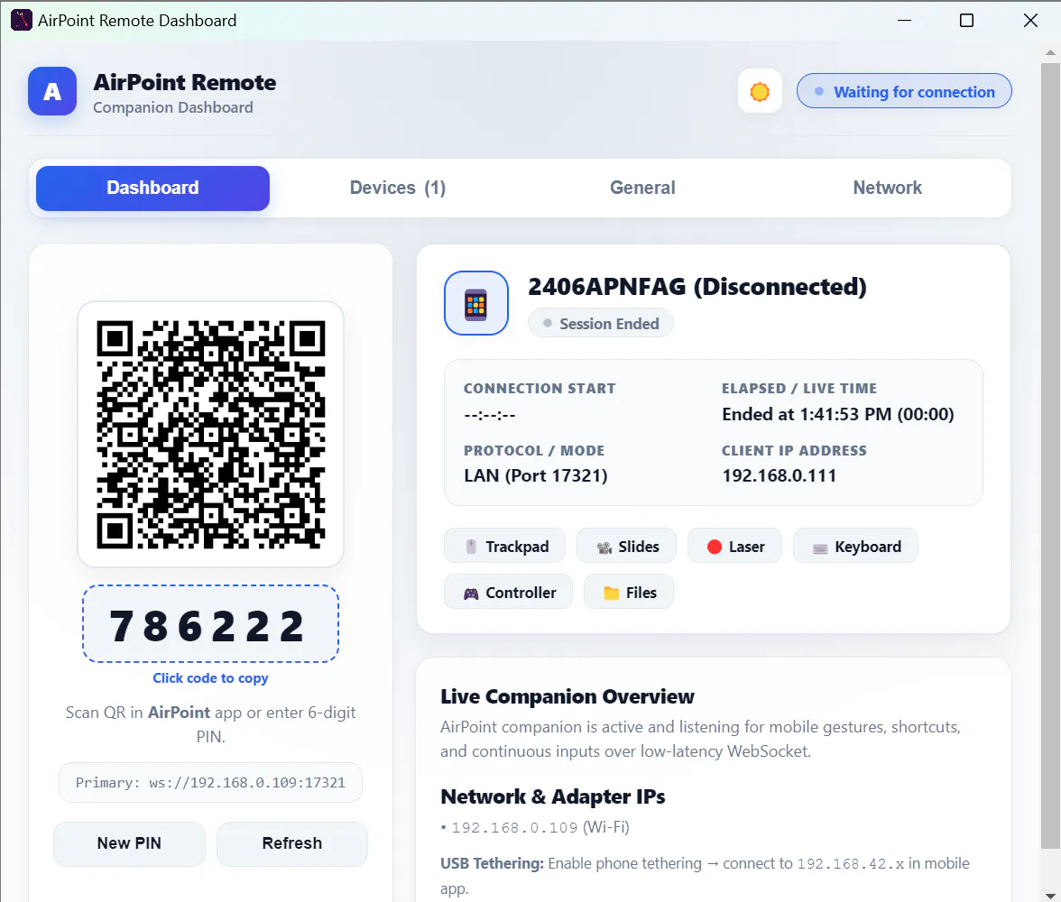Click the Refresh button
1061x902 pixels.
point(292,843)
